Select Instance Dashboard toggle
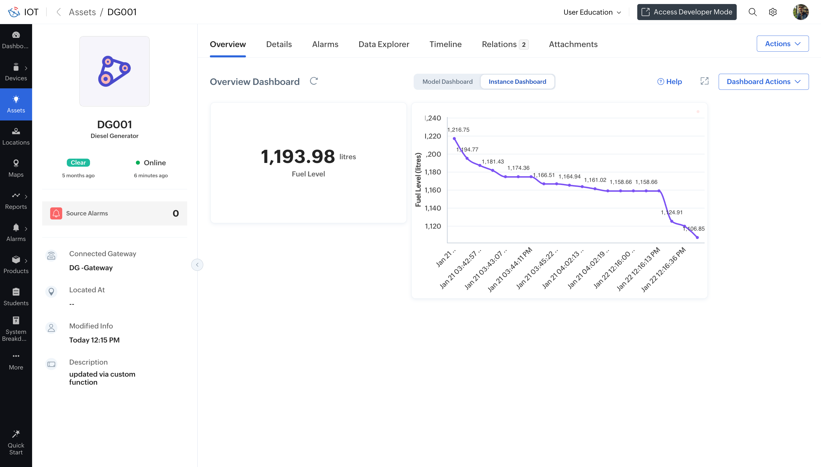Image resolution: width=821 pixels, height=467 pixels. [x=517, y=81]
